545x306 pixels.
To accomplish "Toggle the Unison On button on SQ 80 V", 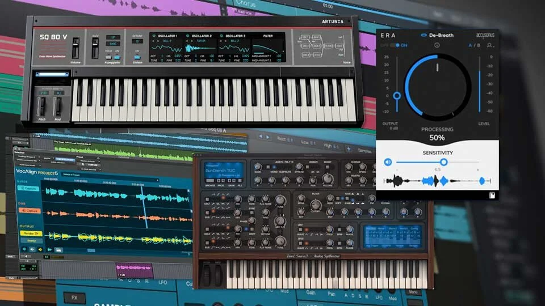I will click(137, 57).
